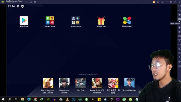181x102 pixels.
Task: Click the Popular Games To Play heading
Action: [x=89, y=75]
